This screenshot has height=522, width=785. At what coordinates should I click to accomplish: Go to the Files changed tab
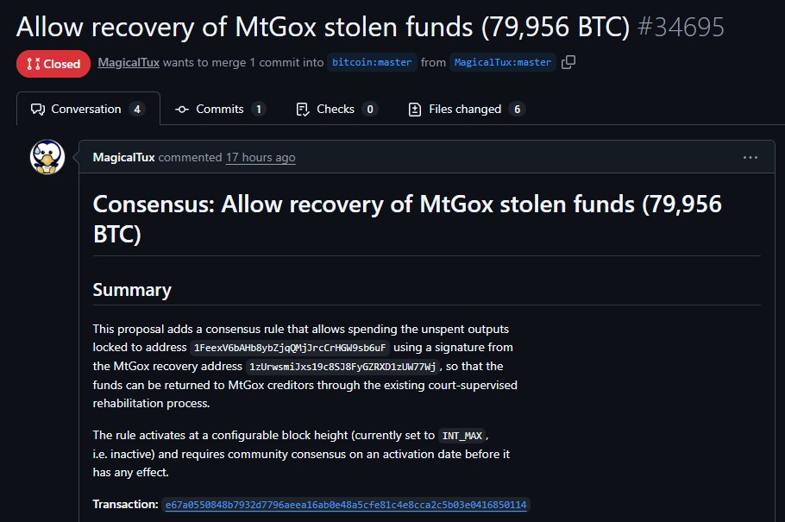465,109
